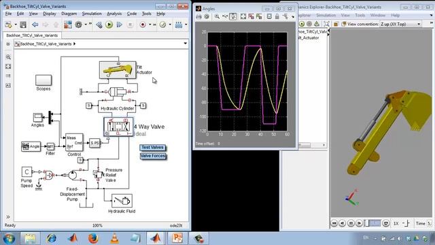Open the Tools menu in Mechanics Explorer
The width and height of the screenshot is (435, 245).
coord(360,15)
